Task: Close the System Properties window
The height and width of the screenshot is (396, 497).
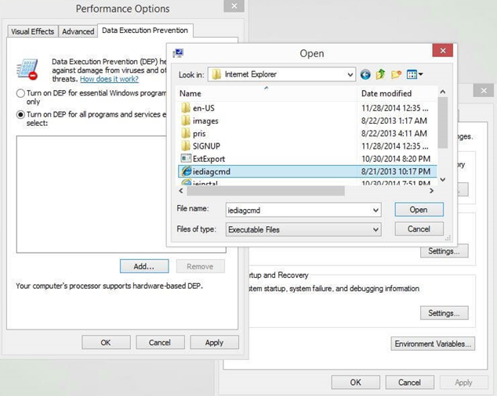Action: coord(484,91)
